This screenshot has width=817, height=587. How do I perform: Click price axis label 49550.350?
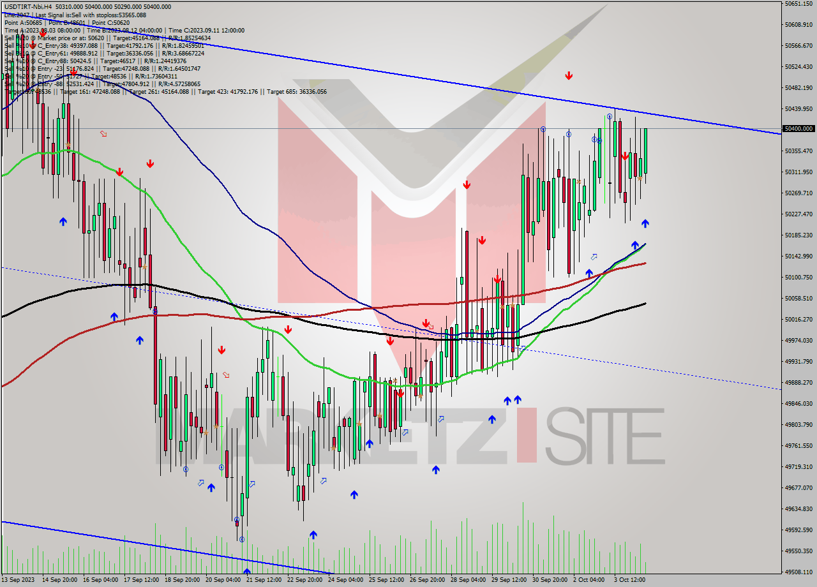point(799,551)
